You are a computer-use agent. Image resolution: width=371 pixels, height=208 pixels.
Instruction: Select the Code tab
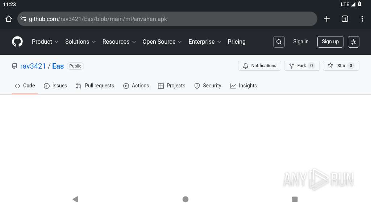tap(25, 86)
